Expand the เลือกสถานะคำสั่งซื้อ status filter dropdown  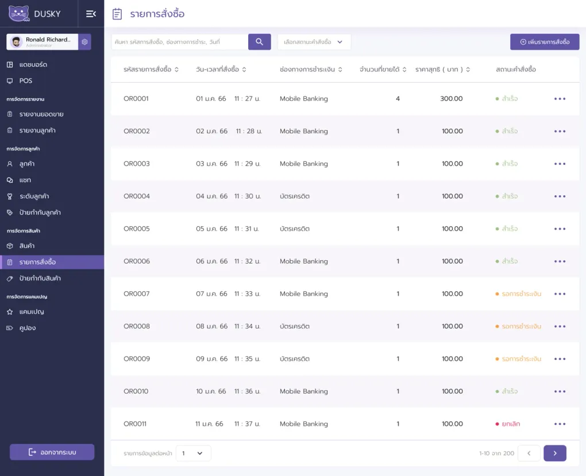point(314,42)
